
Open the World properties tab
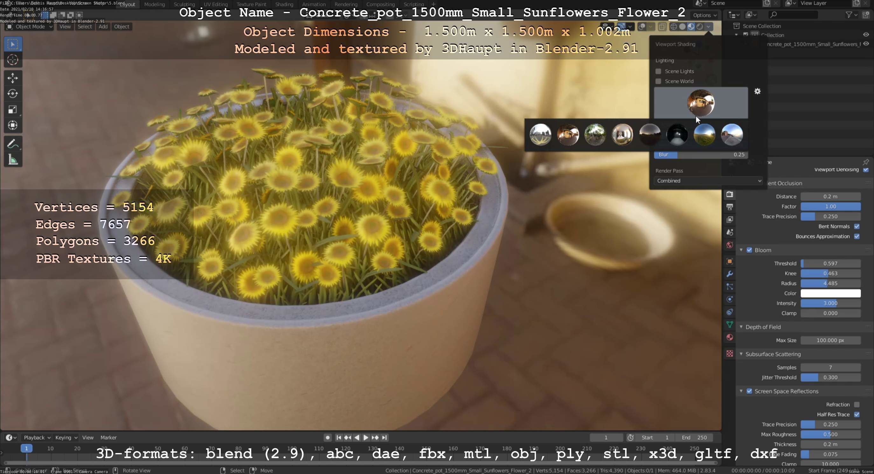730,245
